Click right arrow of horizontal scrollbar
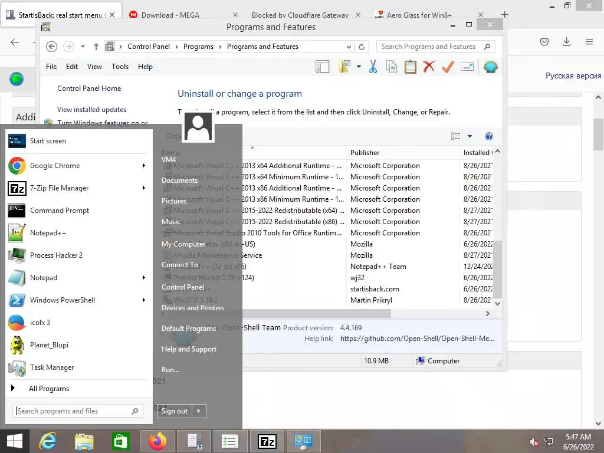This screenshot has width=604, height=453. point(488,314)
